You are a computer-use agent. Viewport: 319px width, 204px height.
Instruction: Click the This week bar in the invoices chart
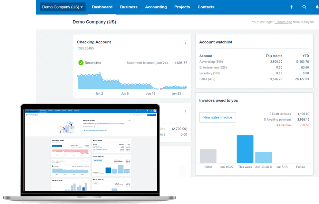pos(245,149)
